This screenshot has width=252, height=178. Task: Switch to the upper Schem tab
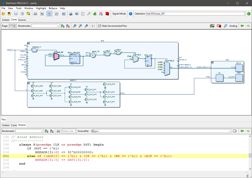(6, 20)
